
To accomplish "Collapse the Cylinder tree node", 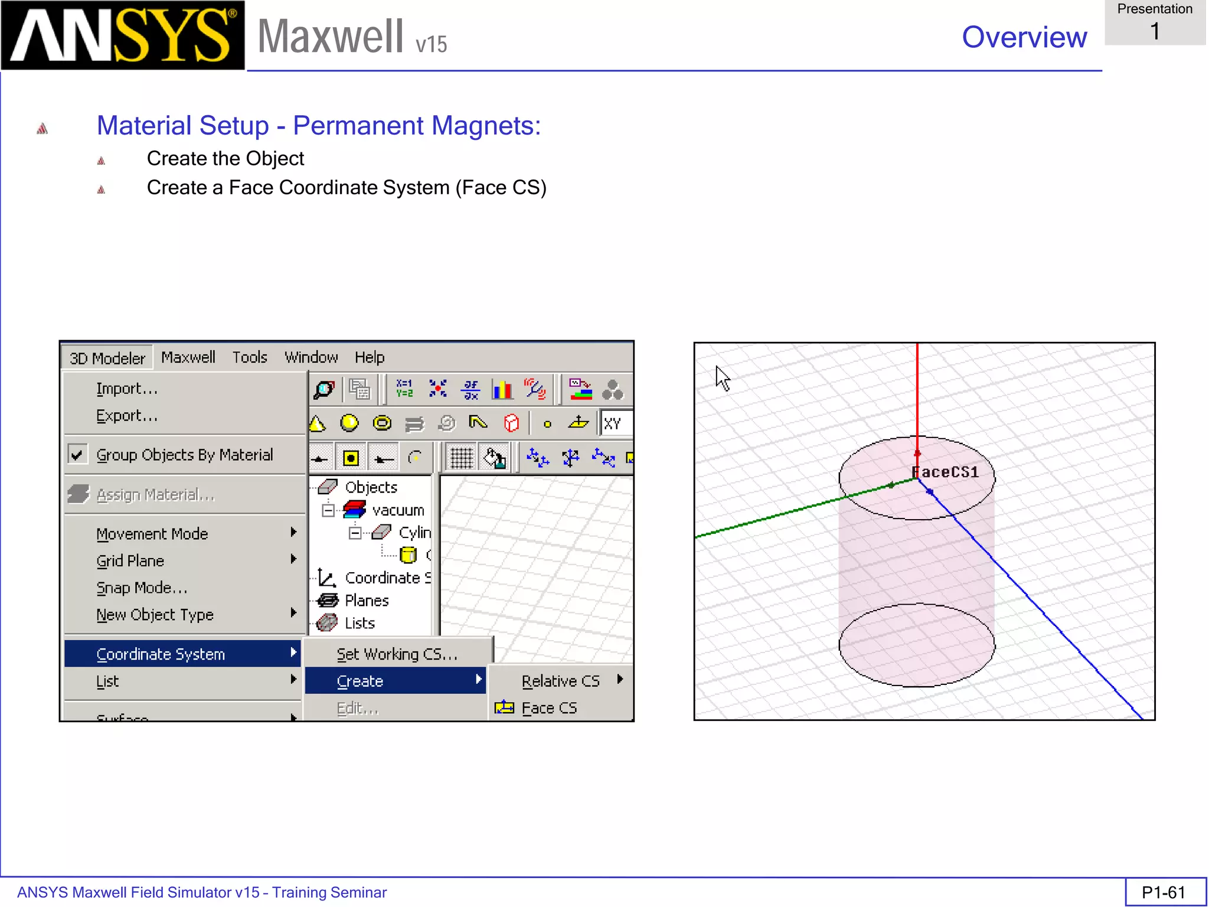I will (x=355, y=533).
